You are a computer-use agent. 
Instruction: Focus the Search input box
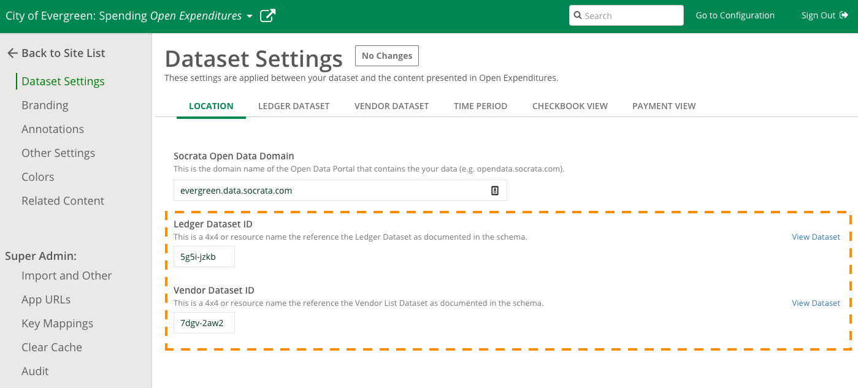coord(626,15)
